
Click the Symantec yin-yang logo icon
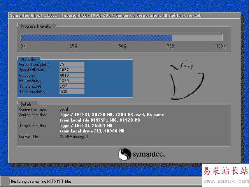124,154
